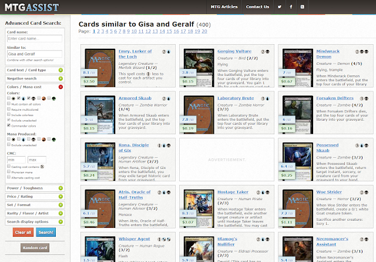Open the Facebook icon in header
Viewport: 376px width, 262px height.
click(291, 6)
